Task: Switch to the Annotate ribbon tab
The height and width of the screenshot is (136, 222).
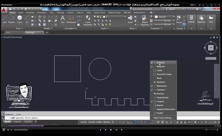Action: (30, 13)
